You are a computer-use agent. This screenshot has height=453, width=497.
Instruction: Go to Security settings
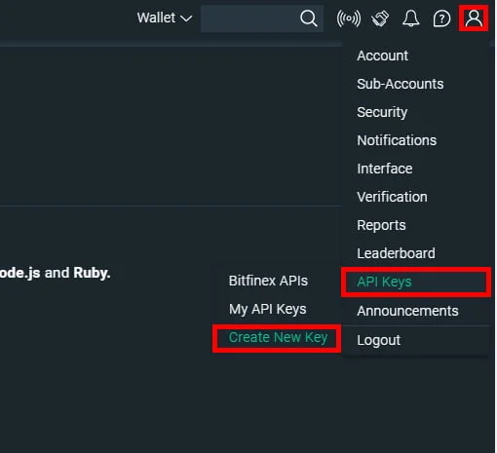click(x=382, y=112)
